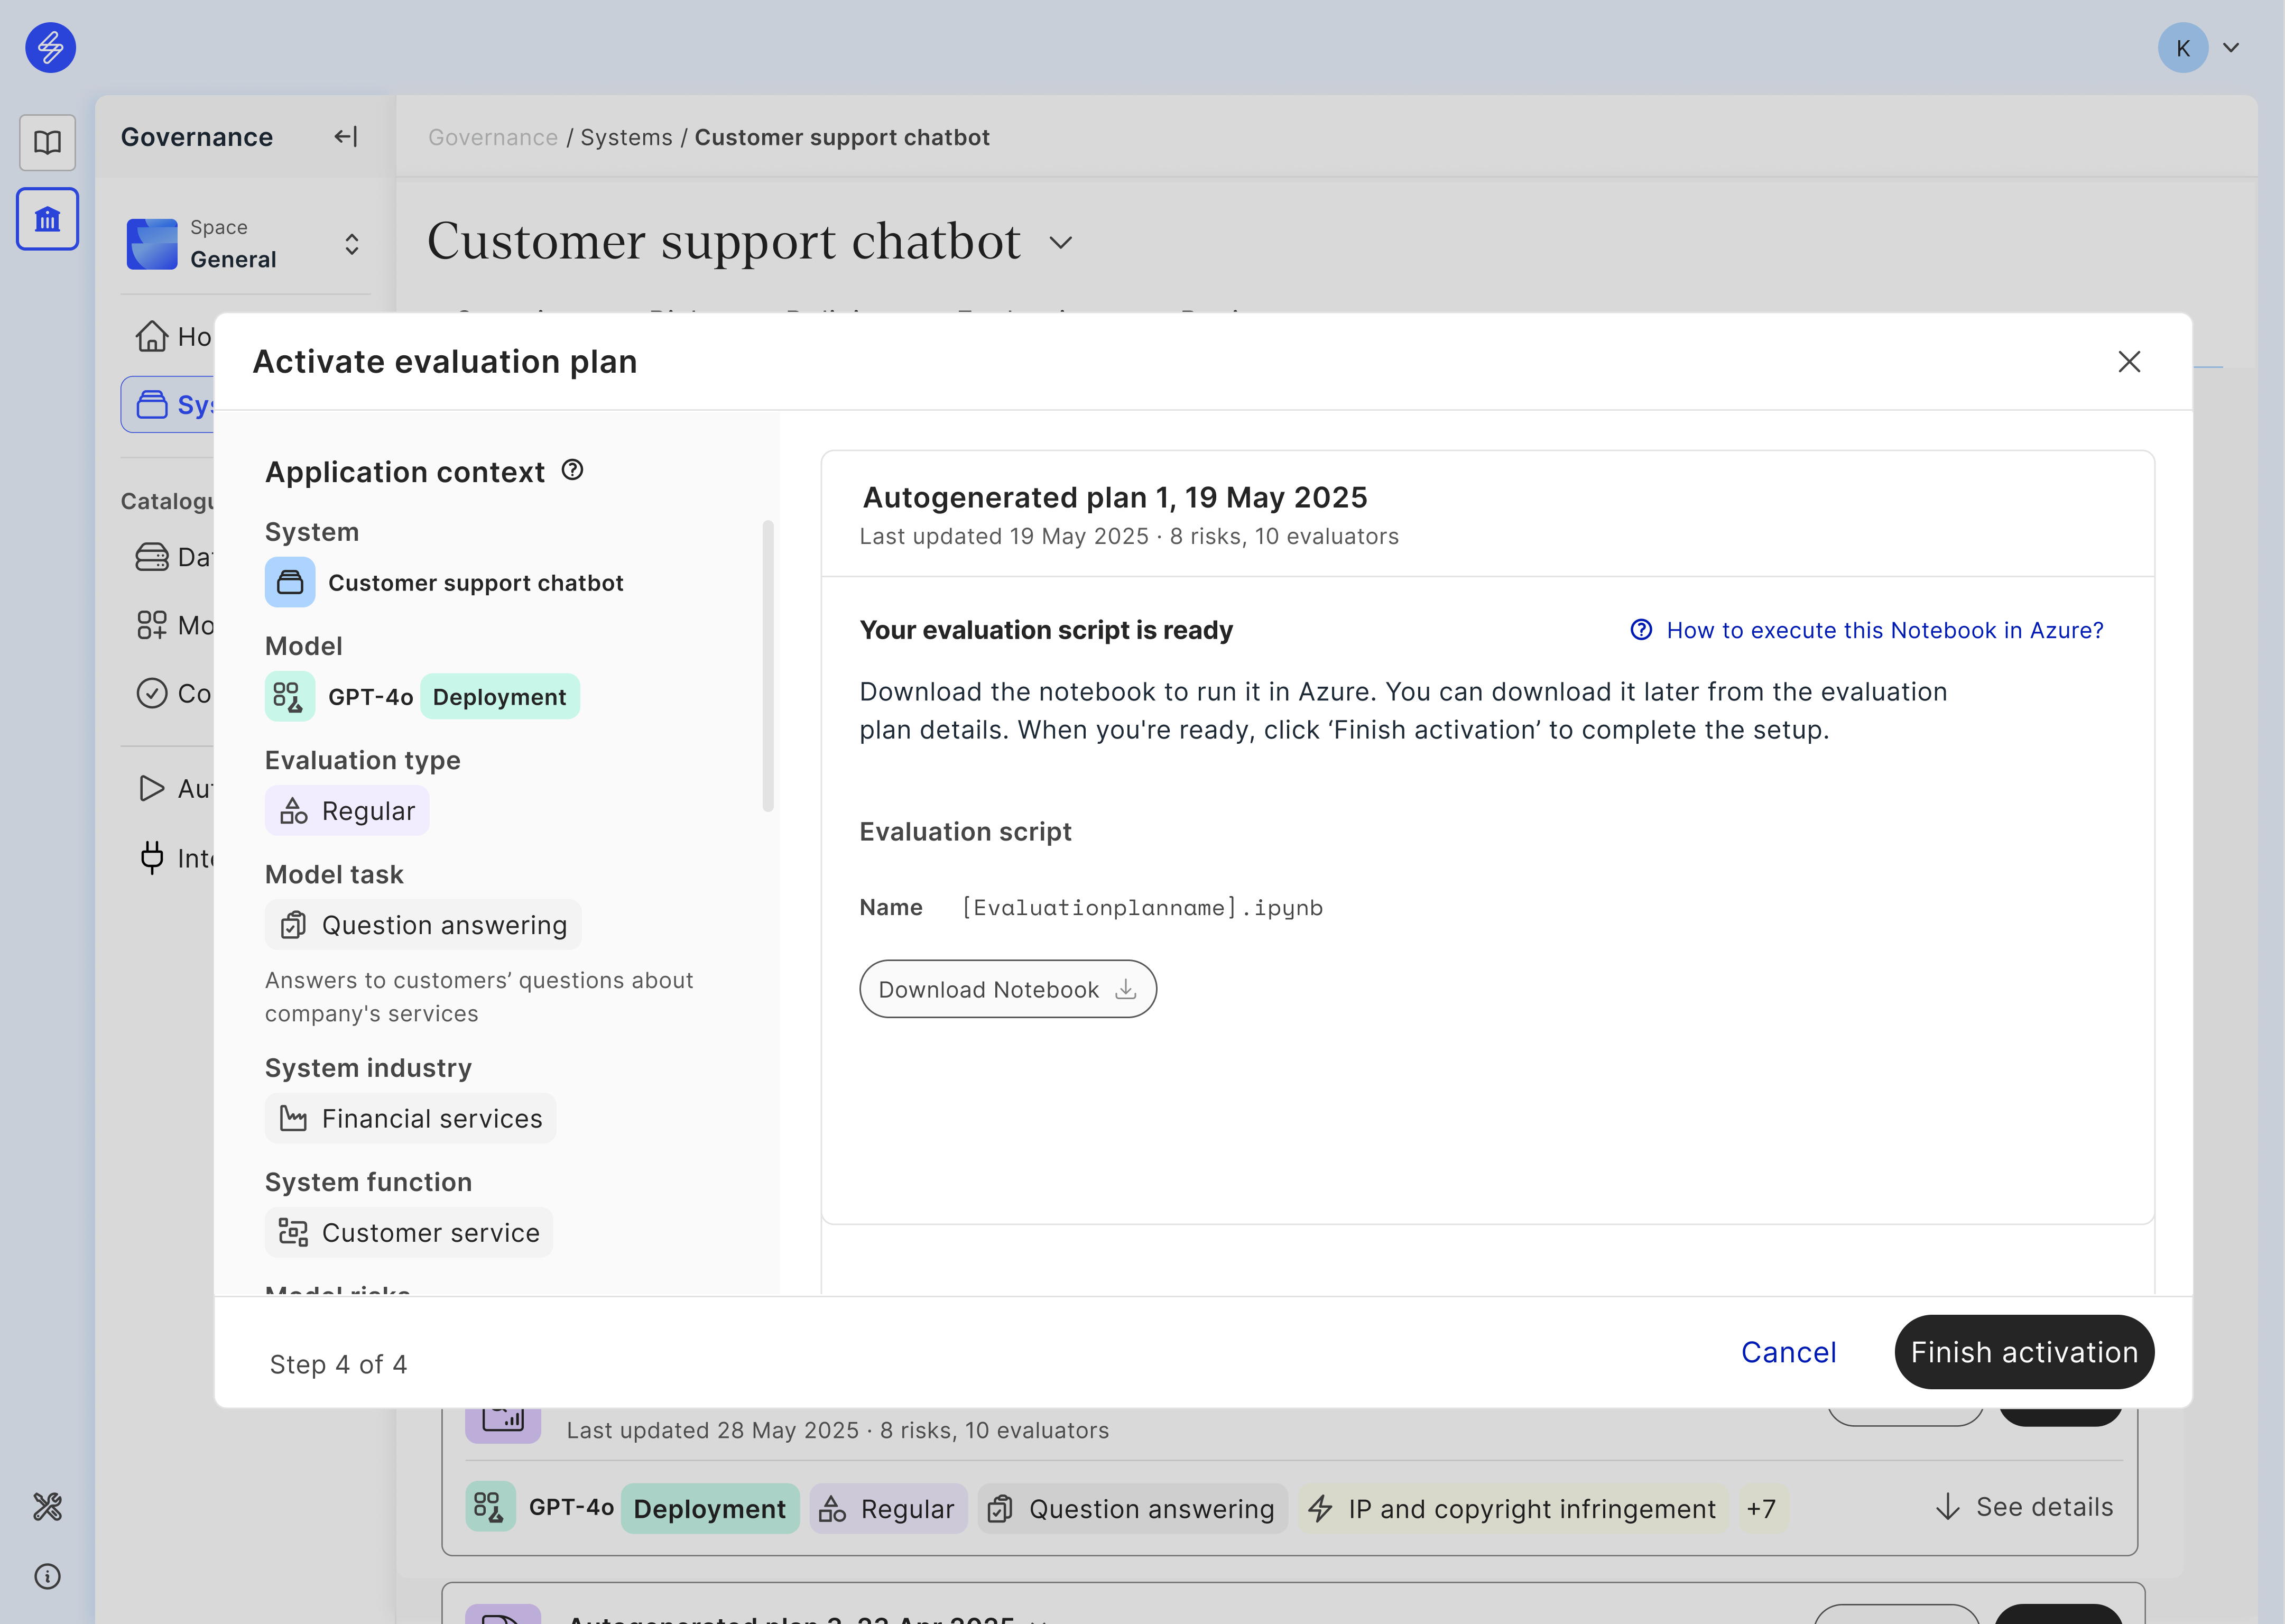
Task: Click the Customer support chatbot system icon
Action: click(290, 582)
